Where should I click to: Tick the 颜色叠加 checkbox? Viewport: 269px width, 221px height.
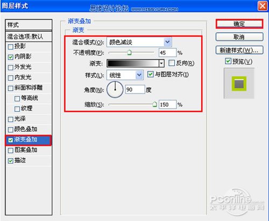point(11,130)
